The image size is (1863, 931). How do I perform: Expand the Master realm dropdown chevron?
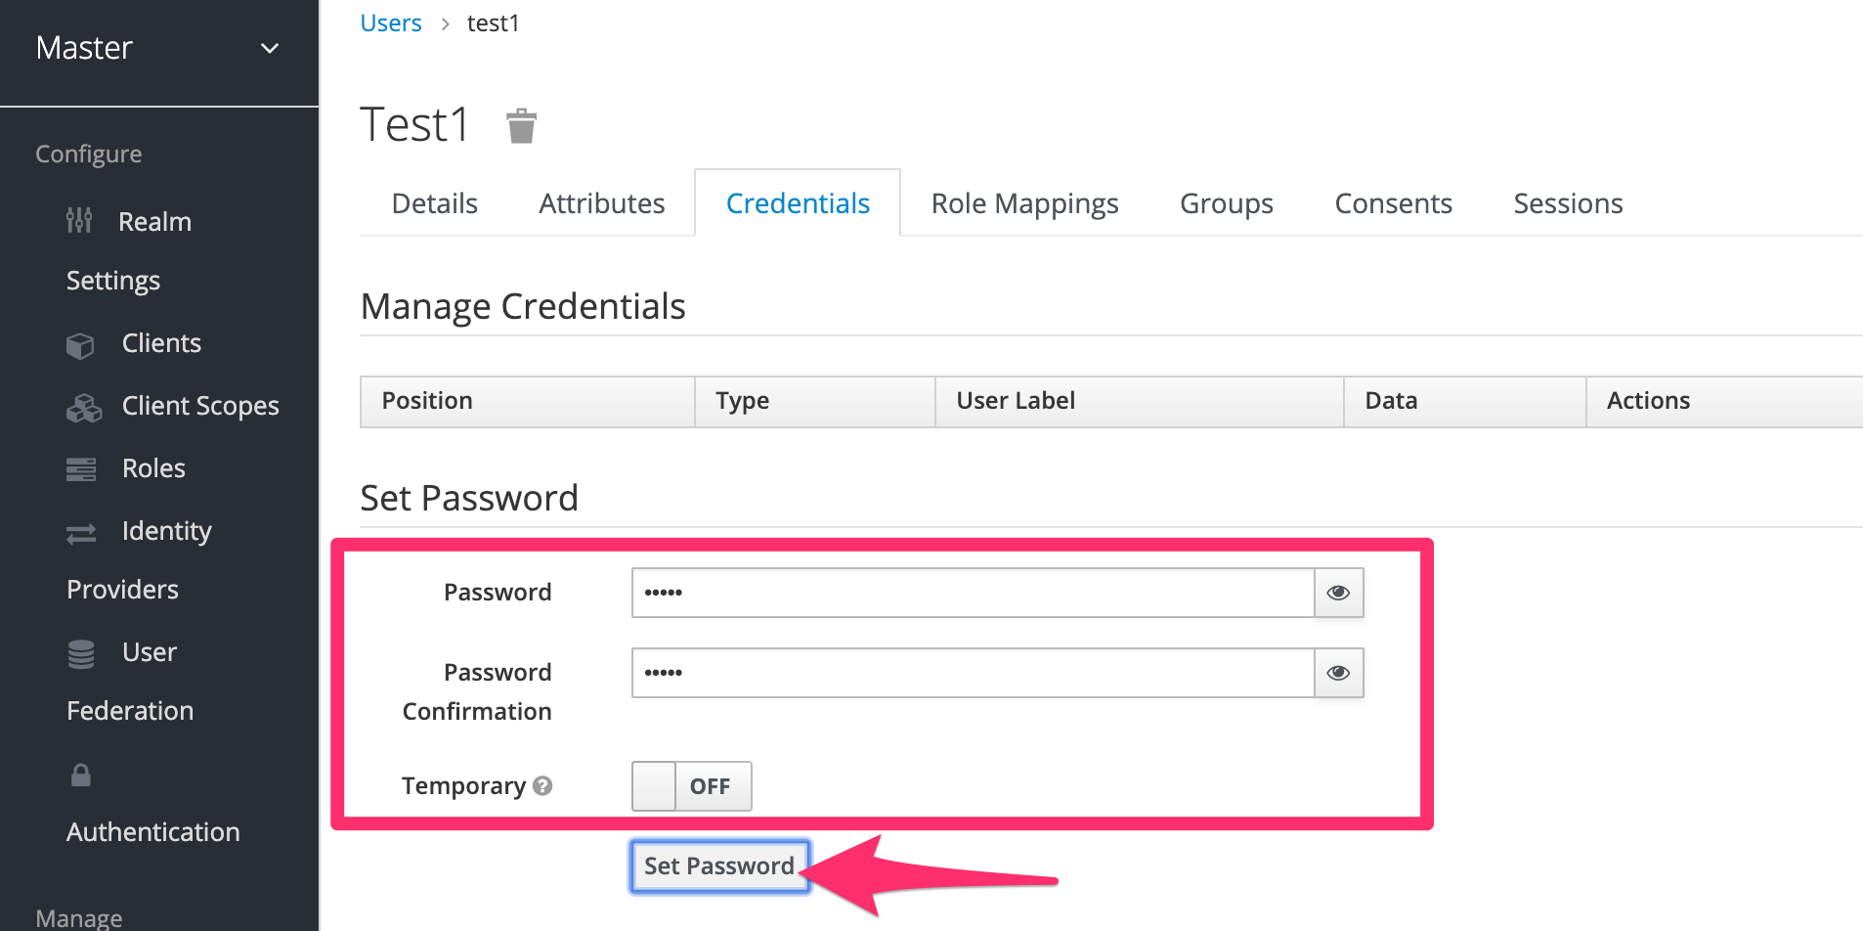(x=270, y=48)
